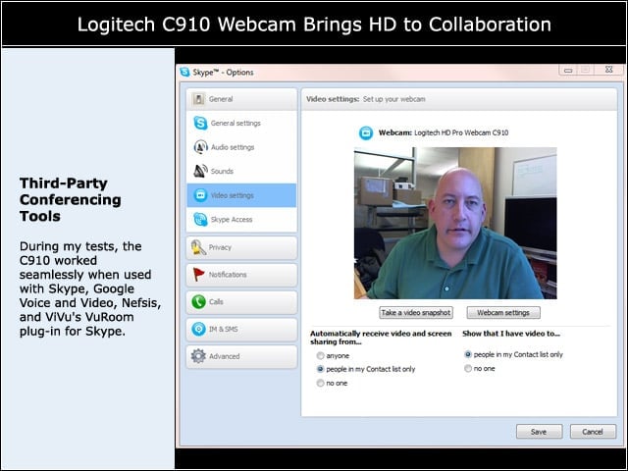Viewport: 628px width, 471px height.
Task: Select Sounds in the sidebar
Action: 241,171
